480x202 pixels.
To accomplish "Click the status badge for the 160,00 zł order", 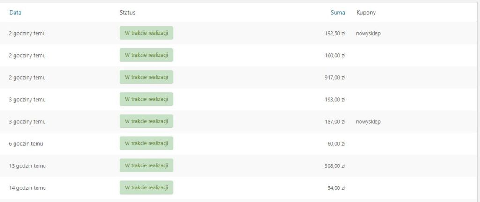I will pos(146,55).
